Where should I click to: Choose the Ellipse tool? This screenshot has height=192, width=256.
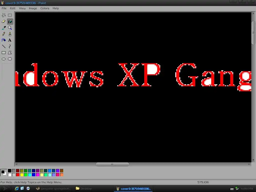coord(3,59)
